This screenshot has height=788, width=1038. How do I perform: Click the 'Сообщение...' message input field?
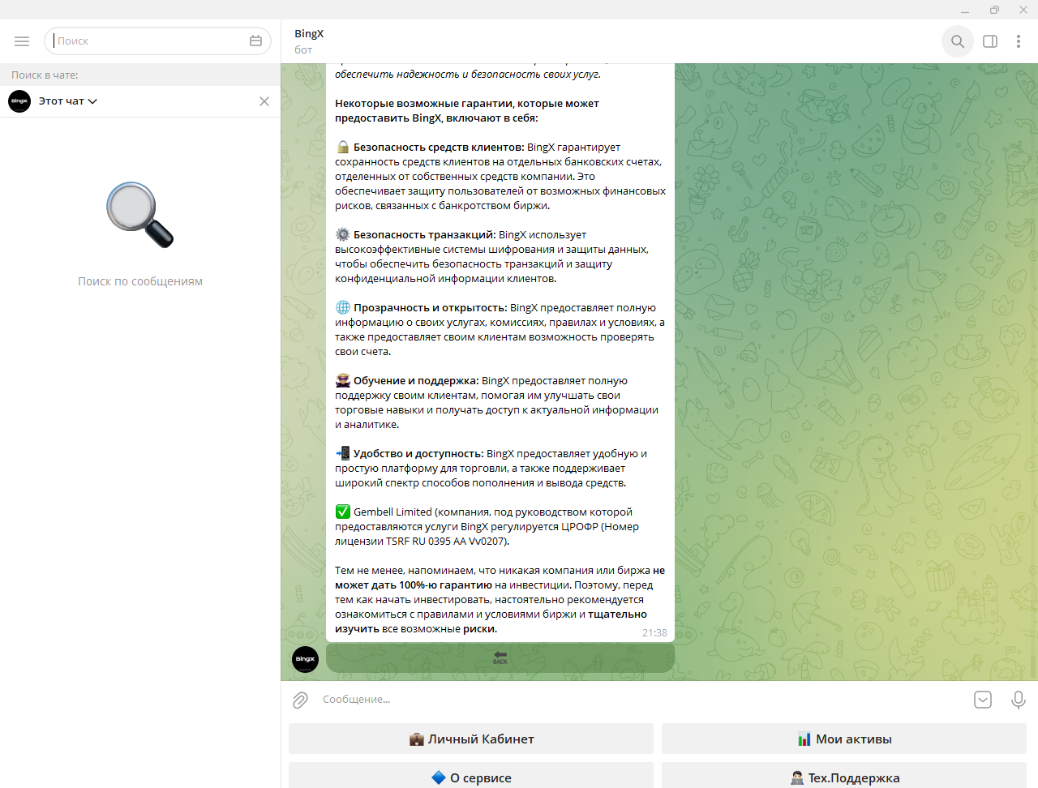pos(568,699)
